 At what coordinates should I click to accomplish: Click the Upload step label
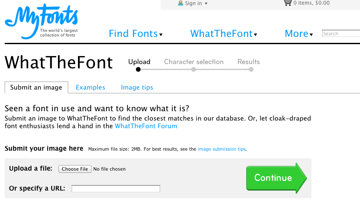139,62
